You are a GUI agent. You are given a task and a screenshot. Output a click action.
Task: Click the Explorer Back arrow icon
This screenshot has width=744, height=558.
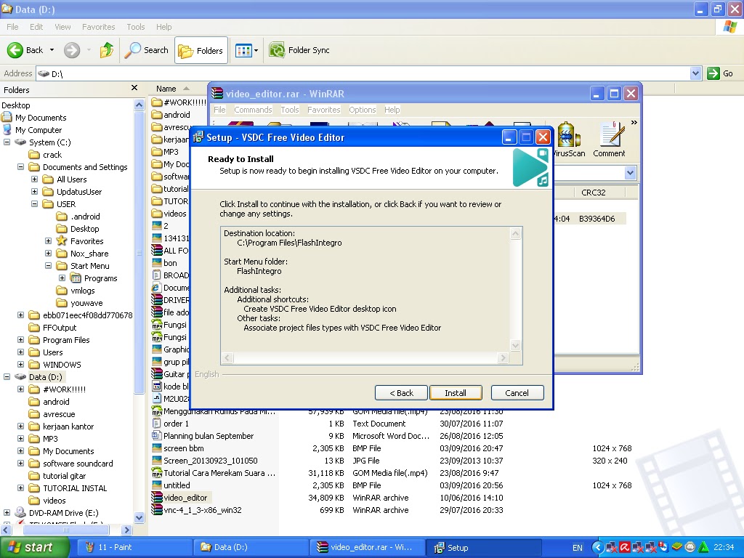[15, 50]
